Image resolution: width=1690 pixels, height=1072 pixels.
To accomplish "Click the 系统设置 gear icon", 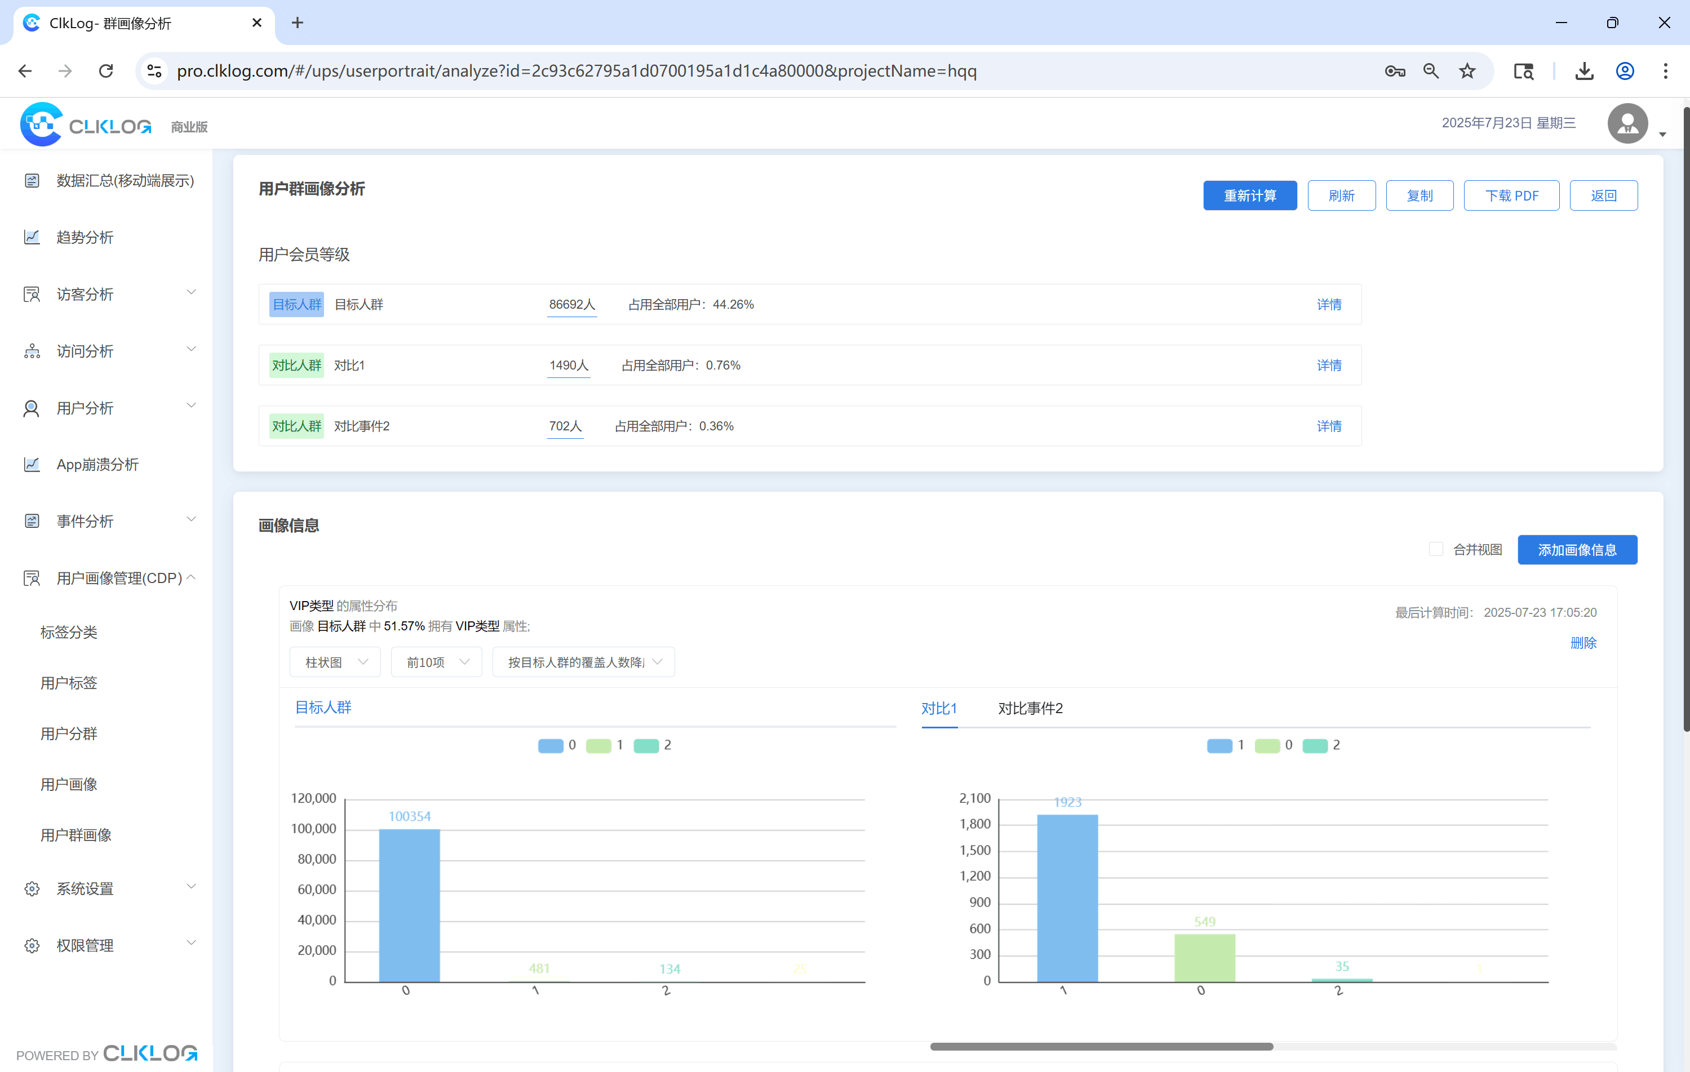I will tap(32, 889).
